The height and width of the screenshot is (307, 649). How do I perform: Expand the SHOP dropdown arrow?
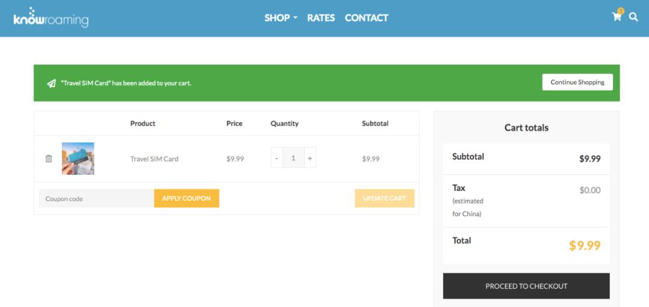[x=296, y=18]
